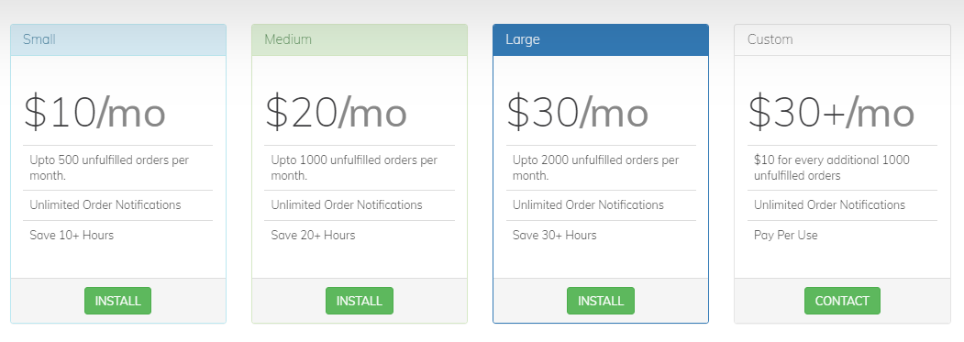Select the Custom plan header
964x342 pixels.
point(842,40)
